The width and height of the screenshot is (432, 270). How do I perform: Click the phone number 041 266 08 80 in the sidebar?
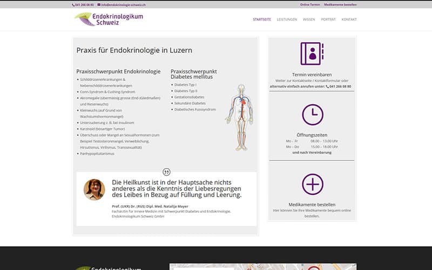(x=340, y=86)
